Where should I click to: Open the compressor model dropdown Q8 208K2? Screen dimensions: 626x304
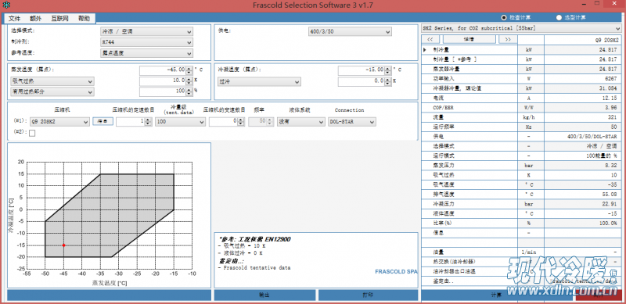(59, 122)
